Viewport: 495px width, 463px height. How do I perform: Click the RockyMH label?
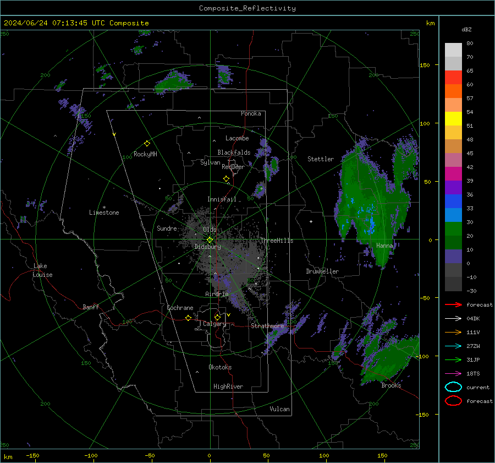tap(145, 154)
